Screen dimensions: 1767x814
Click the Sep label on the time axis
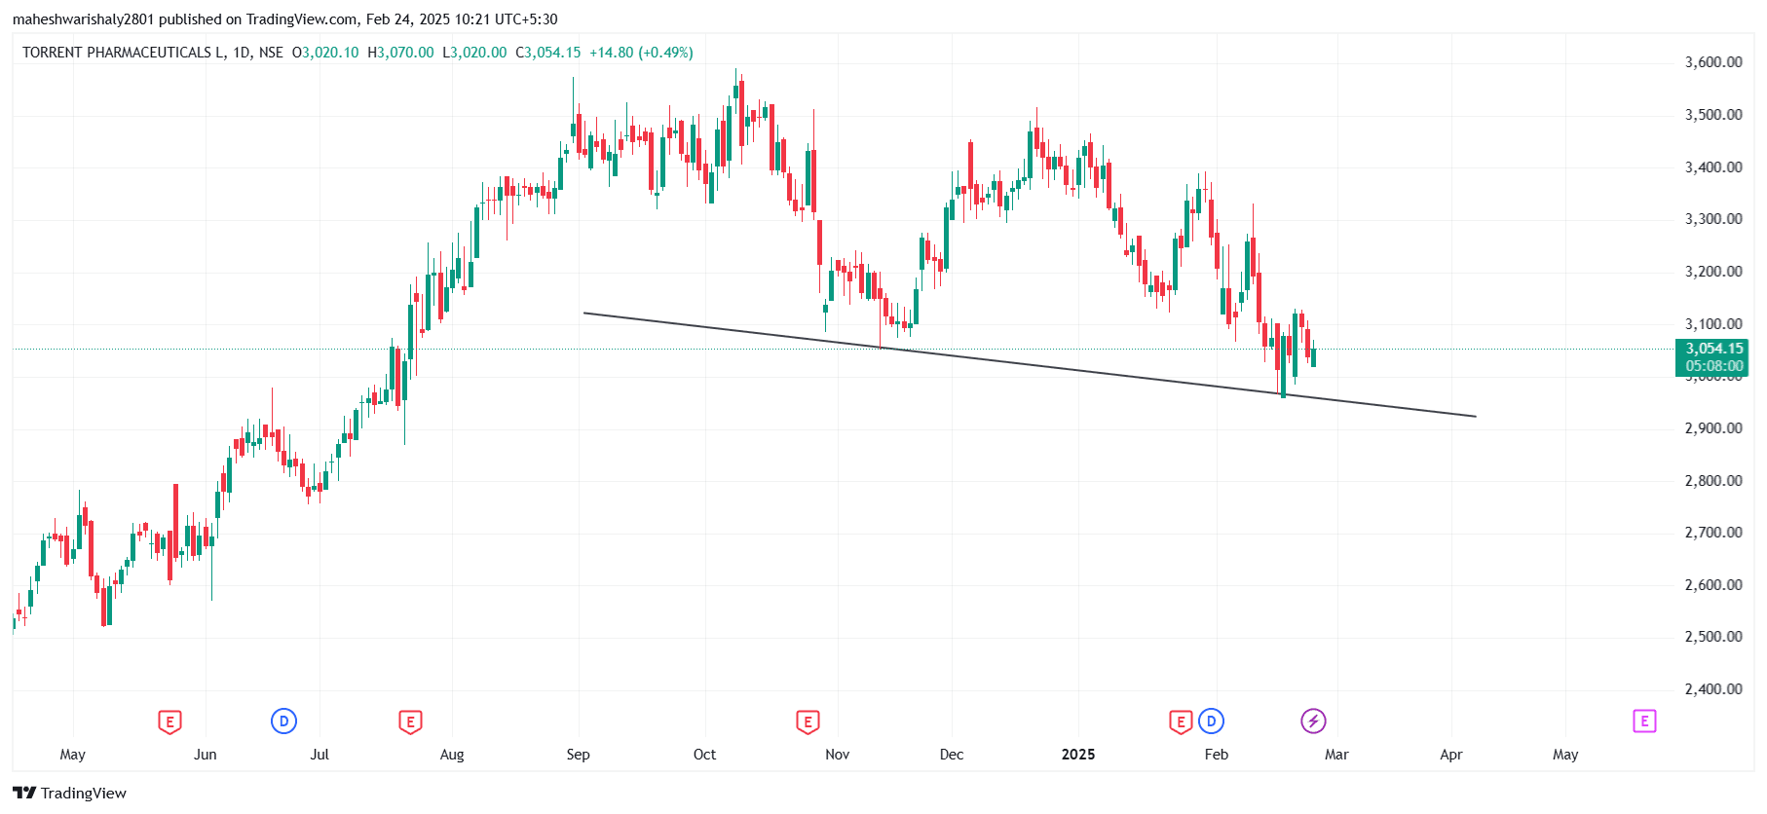click(x=579, y=755)
